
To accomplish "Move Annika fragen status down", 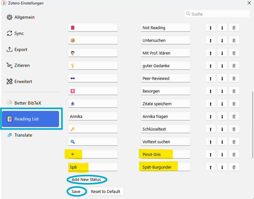I will [222, 116].
